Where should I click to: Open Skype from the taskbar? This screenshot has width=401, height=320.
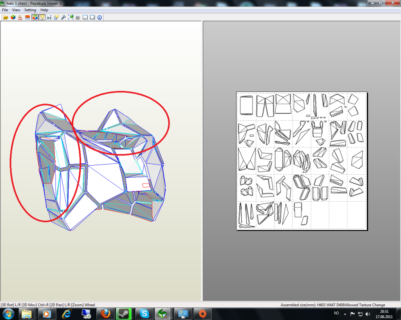coord(144,314)
